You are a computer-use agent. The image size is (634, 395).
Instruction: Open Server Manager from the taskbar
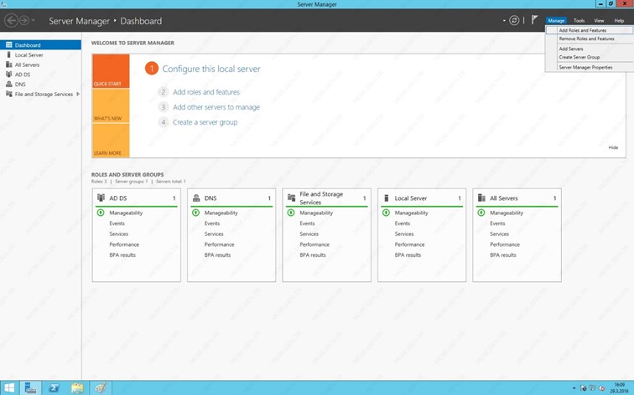pos(30,388)
